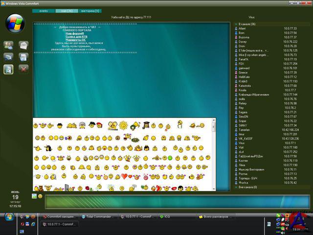The height and width of the screenshot is (235, 313).
Task: Click the emoticon panel vertical scrollbar
Action: [x=214, y=157]
